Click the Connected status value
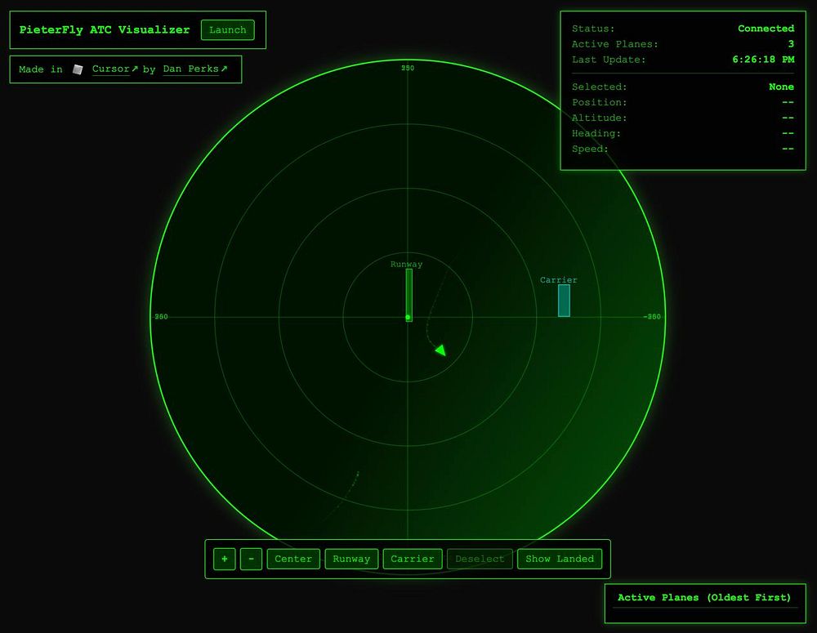This screenshot has width=817, height=633. [766, 28]
